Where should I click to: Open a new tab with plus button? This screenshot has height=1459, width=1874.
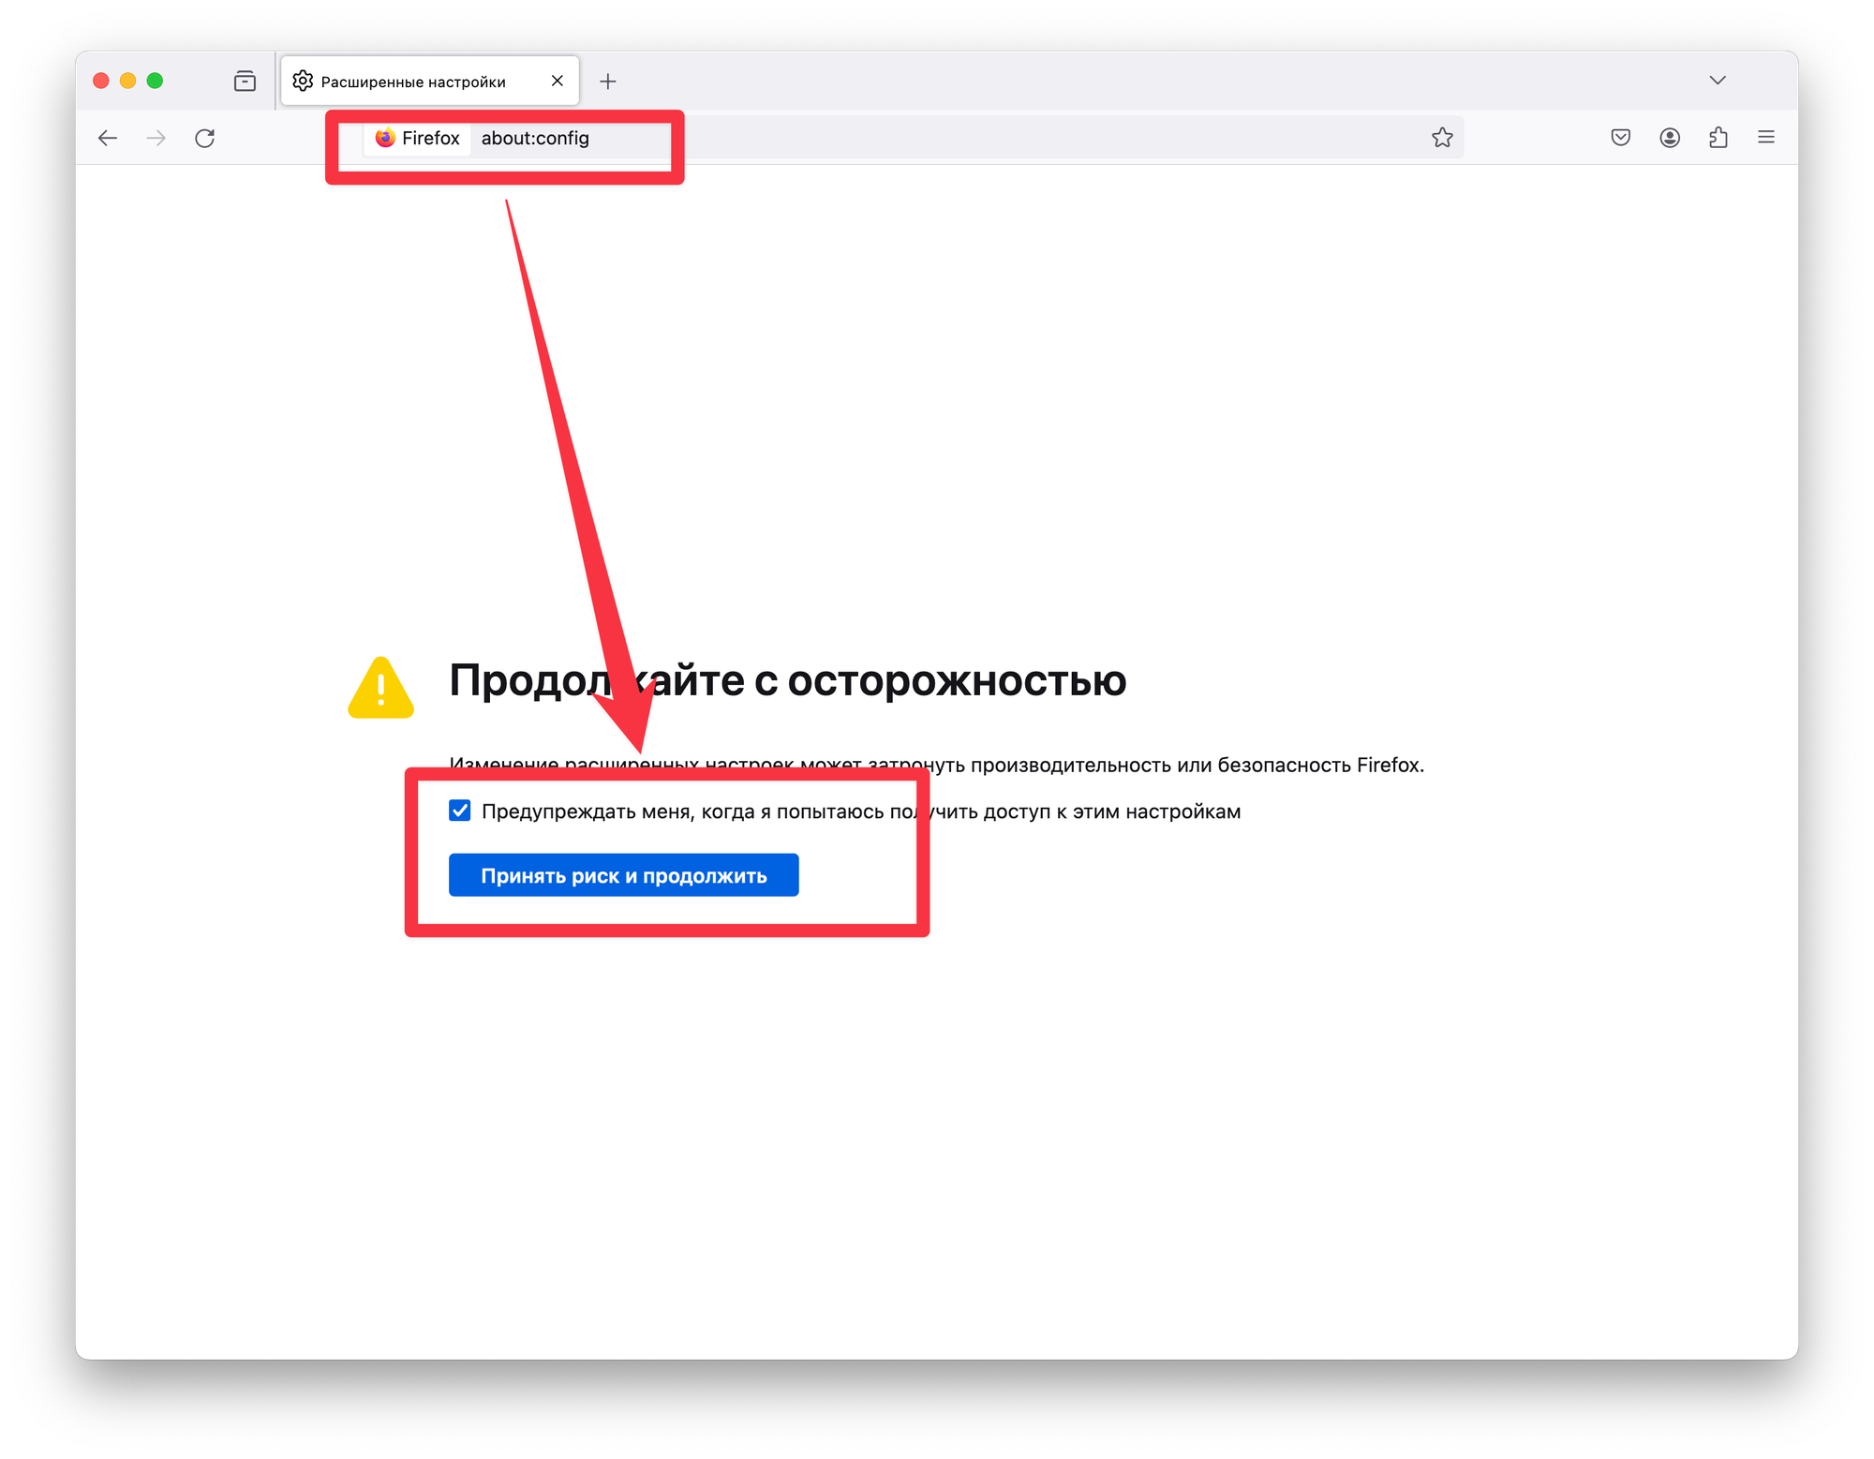click(608, 82)
